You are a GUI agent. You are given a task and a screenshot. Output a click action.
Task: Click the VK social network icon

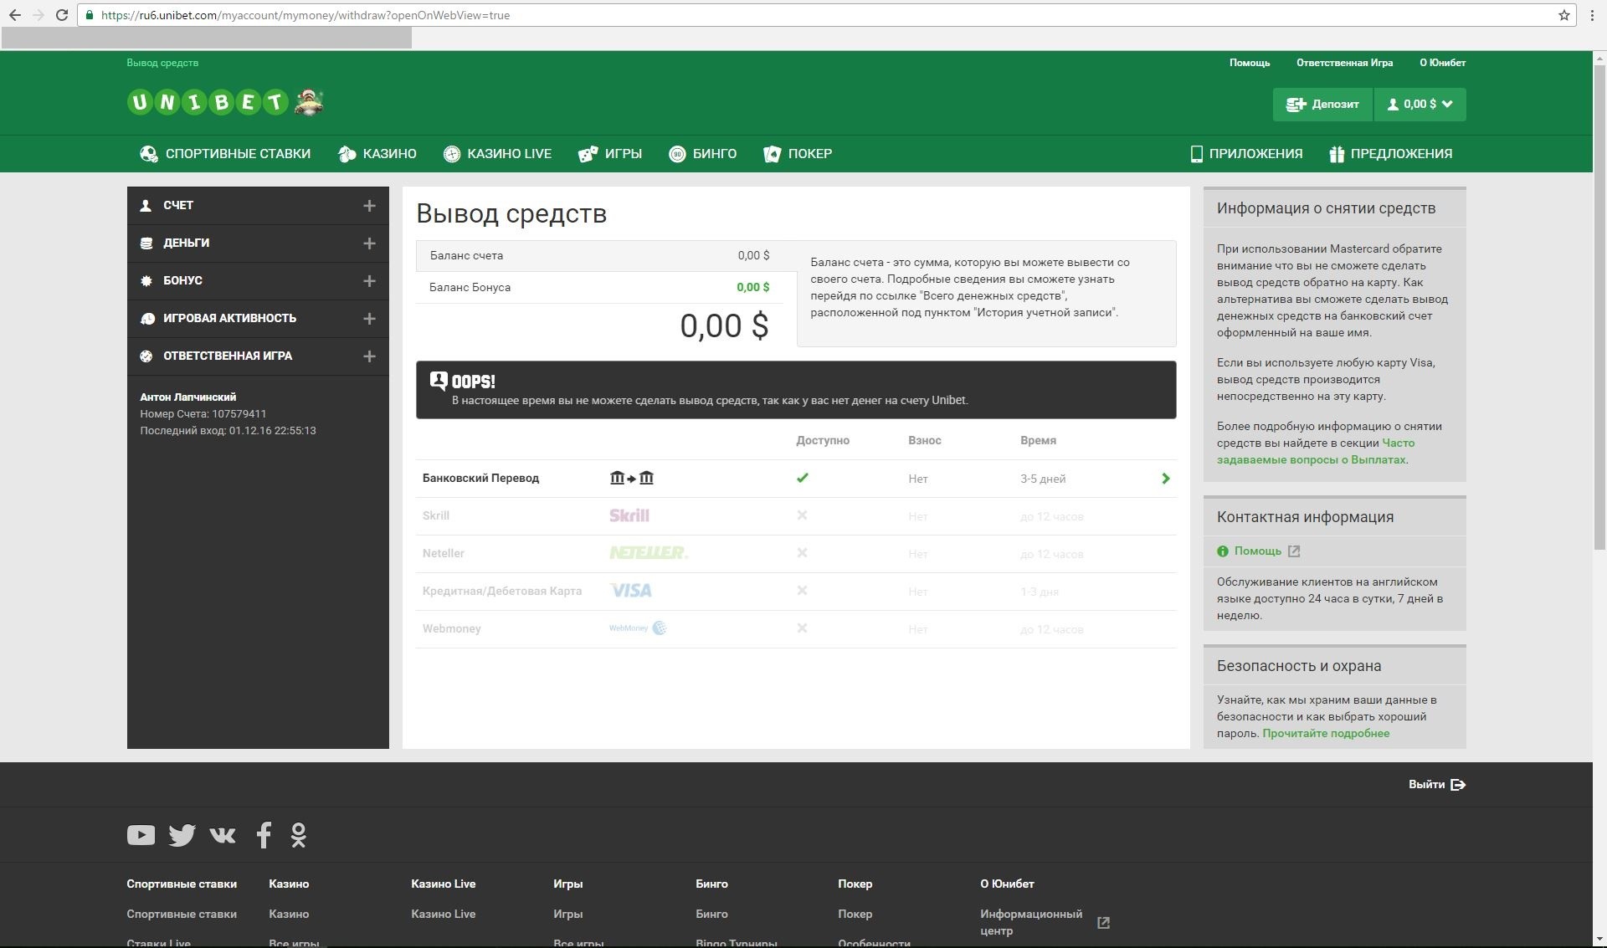223,835
